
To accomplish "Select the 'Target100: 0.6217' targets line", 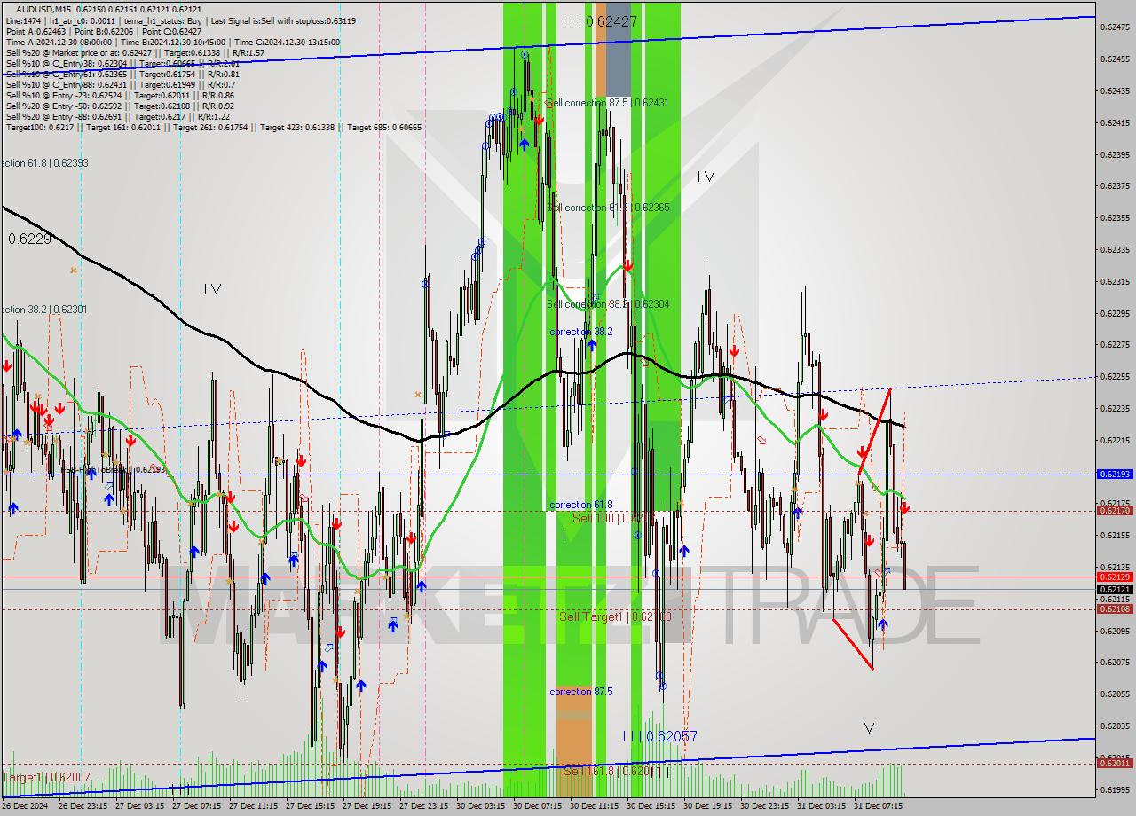I will pyautogui.click(x=214, y=128).
